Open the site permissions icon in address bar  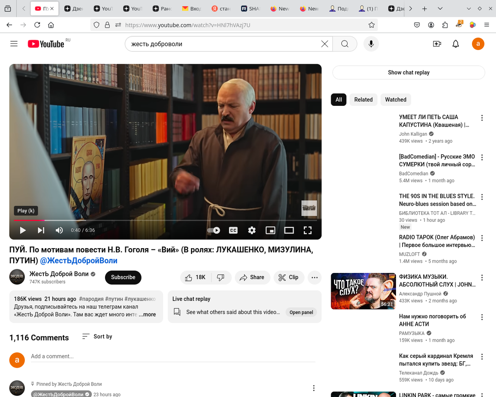118,25
